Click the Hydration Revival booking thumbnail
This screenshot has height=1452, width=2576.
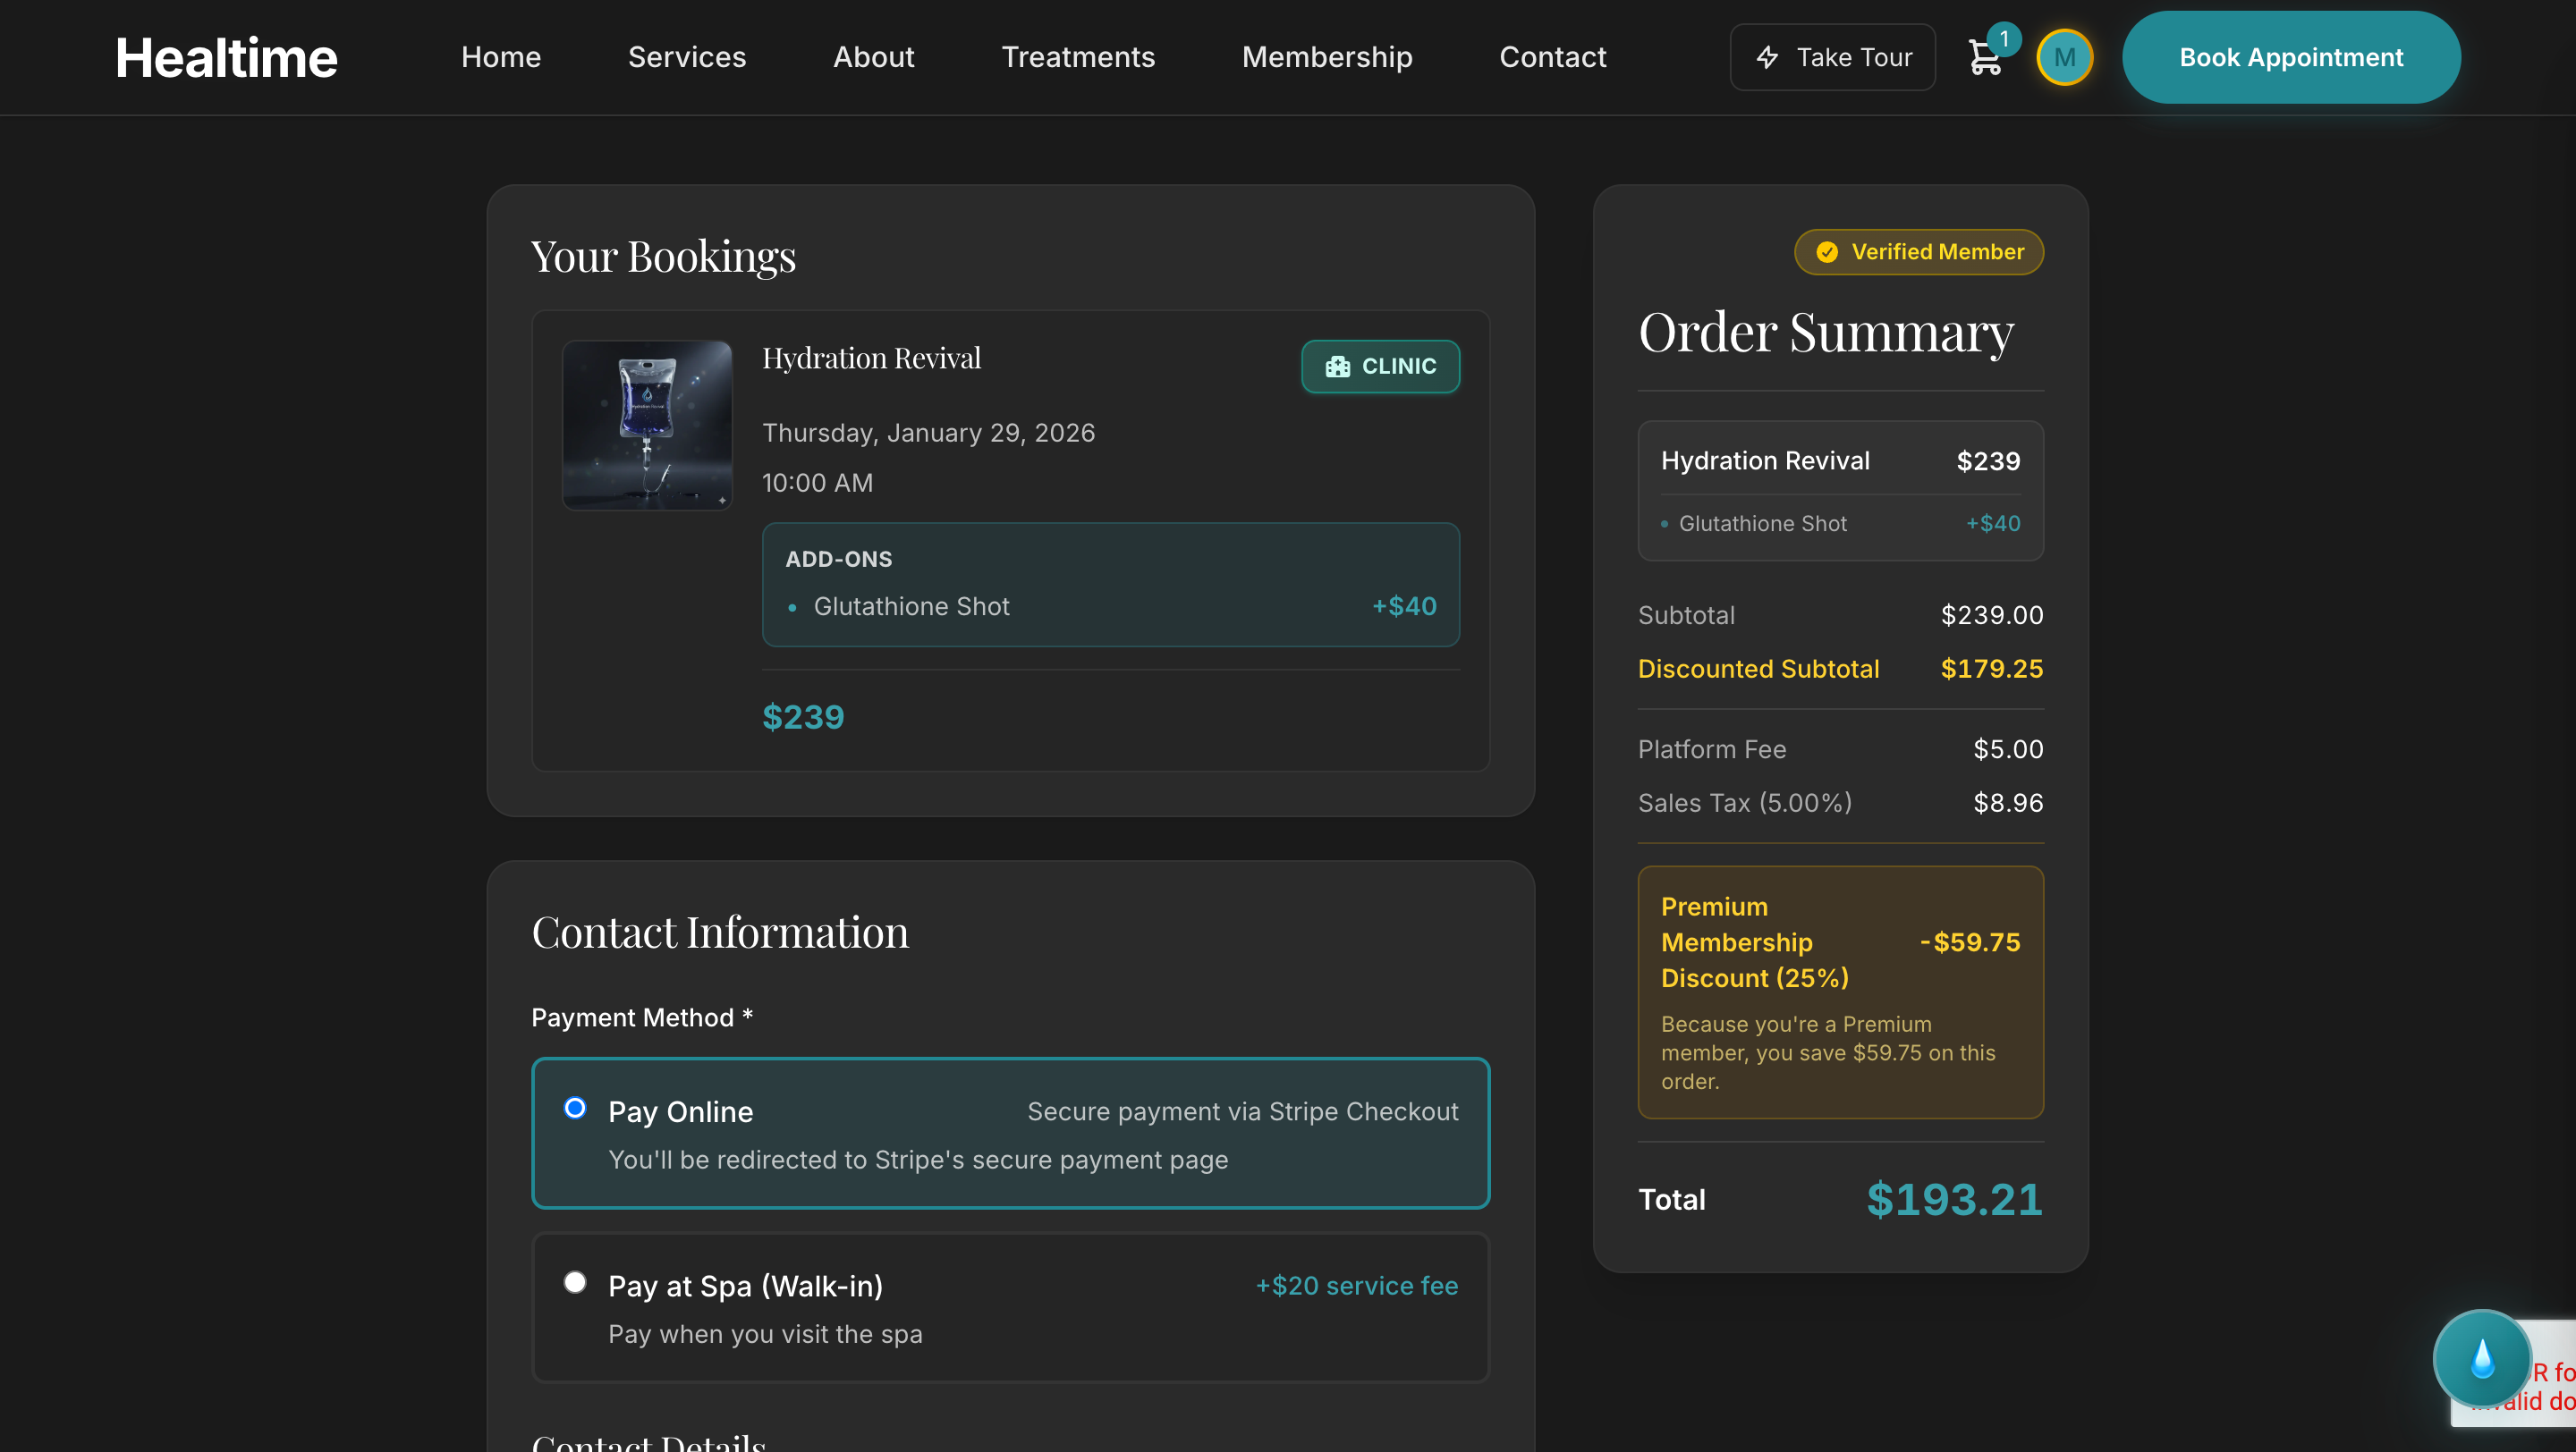[647, 425]
